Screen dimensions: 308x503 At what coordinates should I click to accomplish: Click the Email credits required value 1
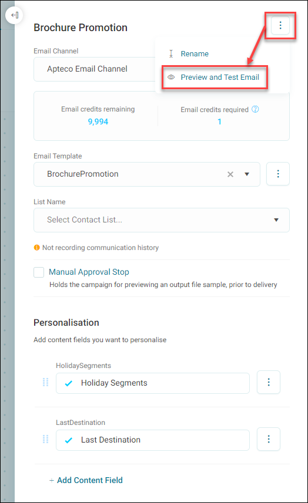pos(219,121)
